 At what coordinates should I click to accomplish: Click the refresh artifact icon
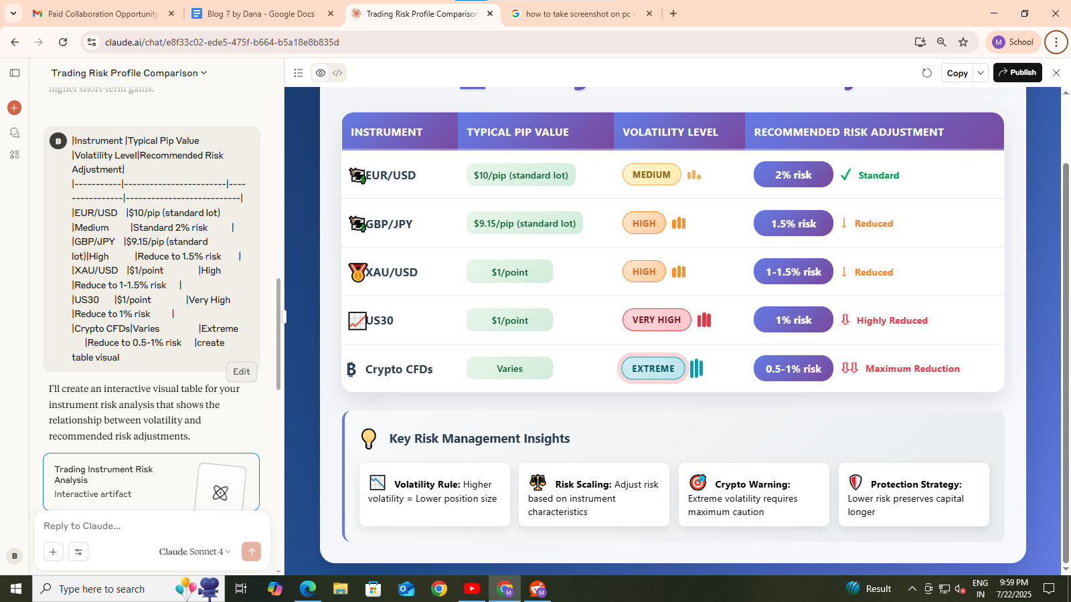tap(926, 73)
